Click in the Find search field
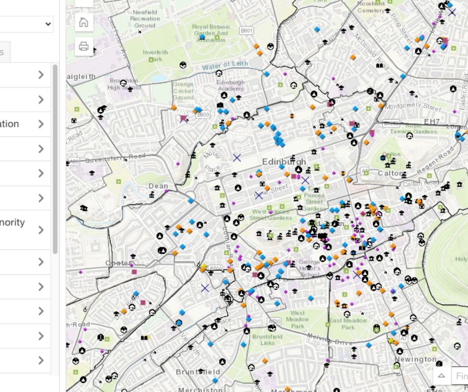 [461, 376]
